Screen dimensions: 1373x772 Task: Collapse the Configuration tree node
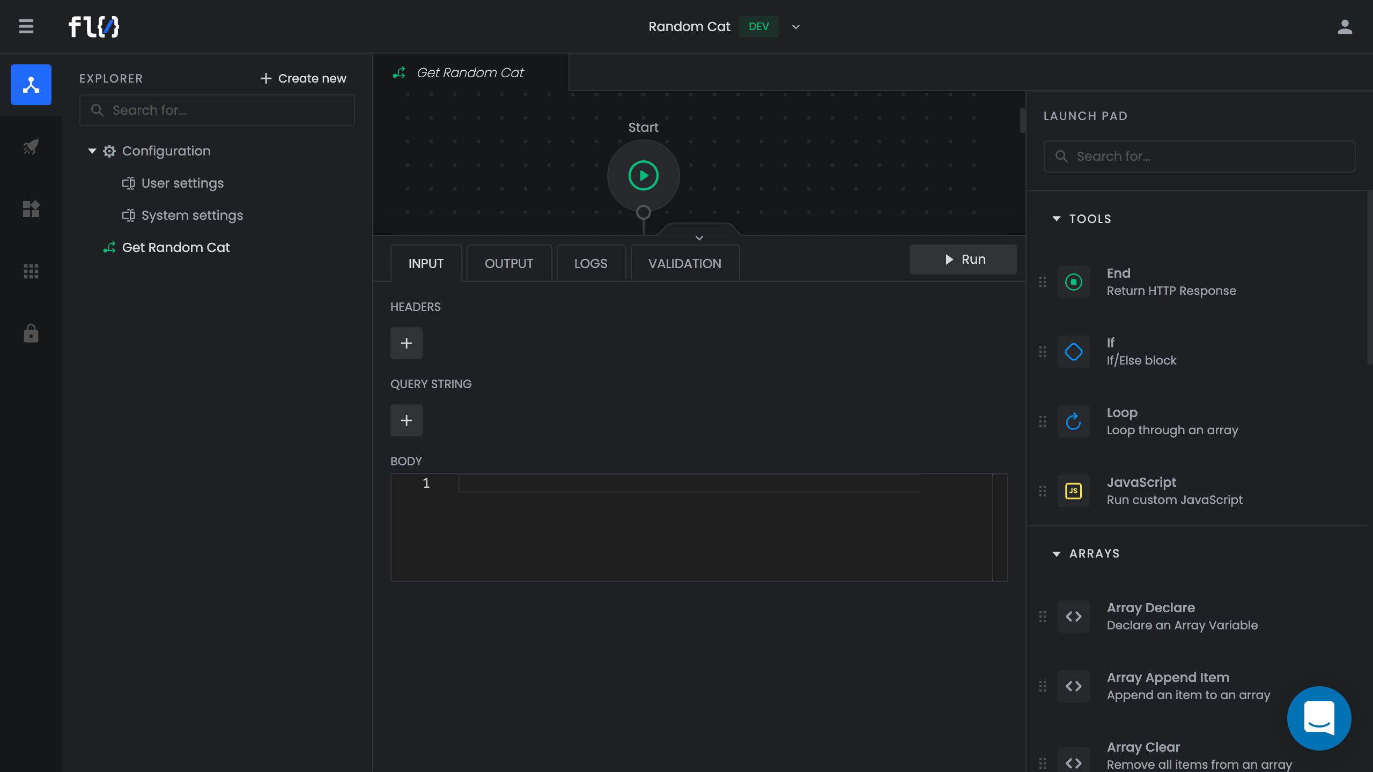coord(92,151)
